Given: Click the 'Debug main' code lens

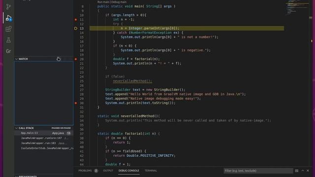Looking at the screenshot, I should coord(119,2).
